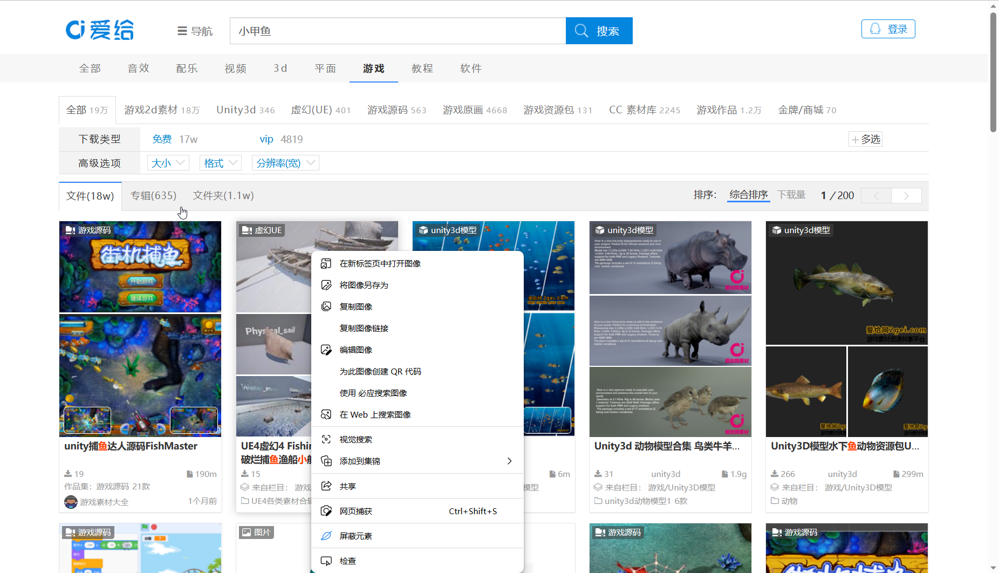
Task: Switch to the 教程 category tab
Action: [422, 69]
